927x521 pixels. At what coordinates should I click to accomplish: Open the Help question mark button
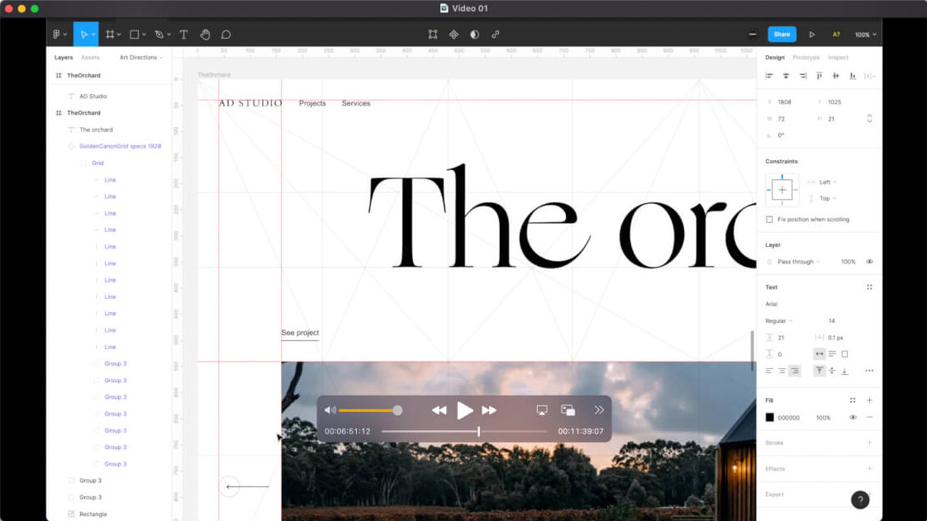[860, 500]
